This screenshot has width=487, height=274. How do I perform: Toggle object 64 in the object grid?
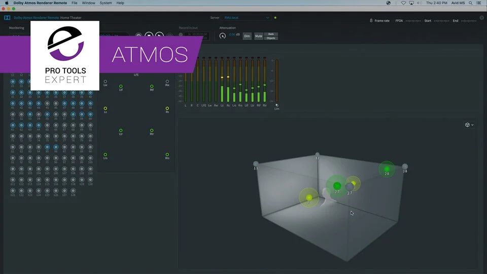click(39, 125)
